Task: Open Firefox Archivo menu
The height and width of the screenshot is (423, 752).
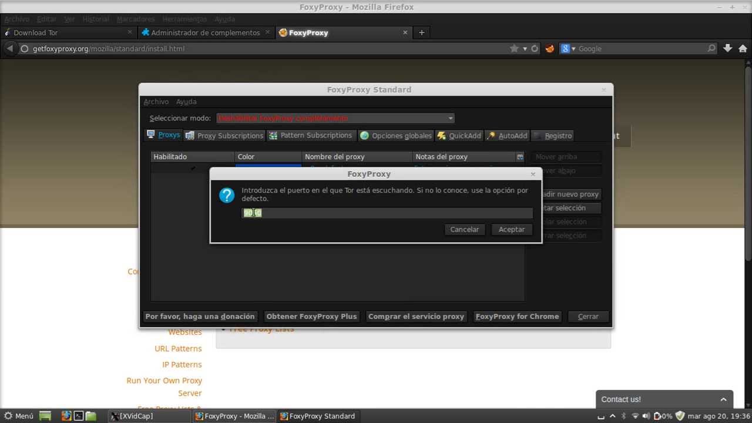Action: [x=16, y=19]
